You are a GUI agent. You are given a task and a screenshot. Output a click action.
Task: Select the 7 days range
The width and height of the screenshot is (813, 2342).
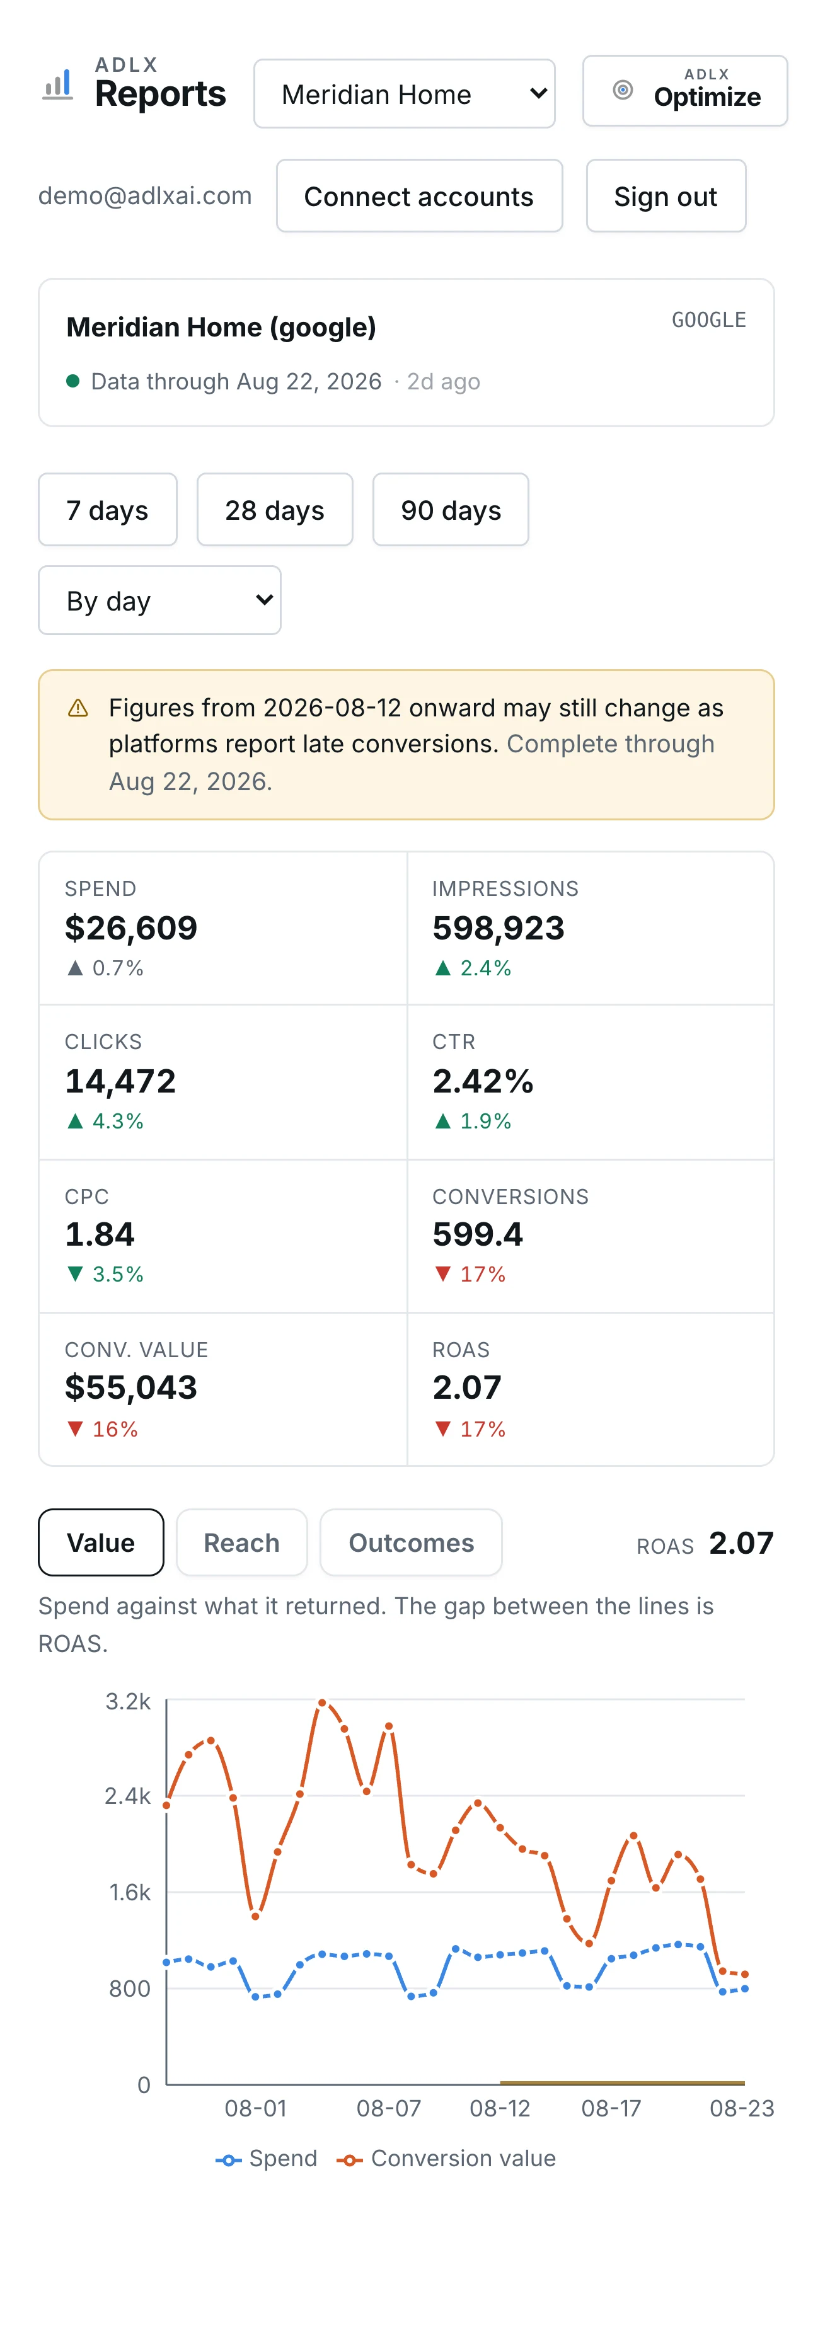pyautogui.click(x=107, y=509)
